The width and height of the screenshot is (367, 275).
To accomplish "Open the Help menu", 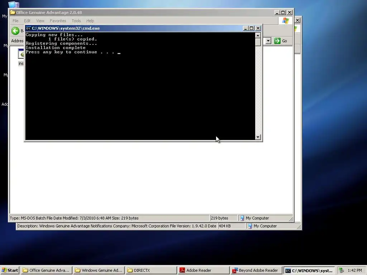I will tap(90, 21).
